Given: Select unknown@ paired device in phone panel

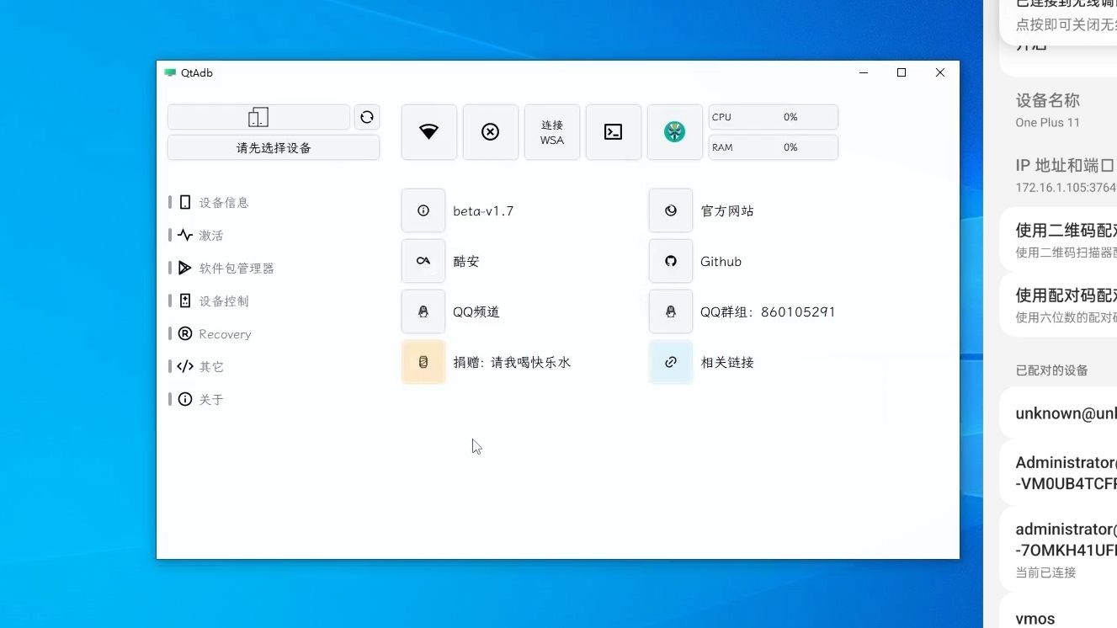Looking at the screenshot, I should click(x=1058, y=413).
